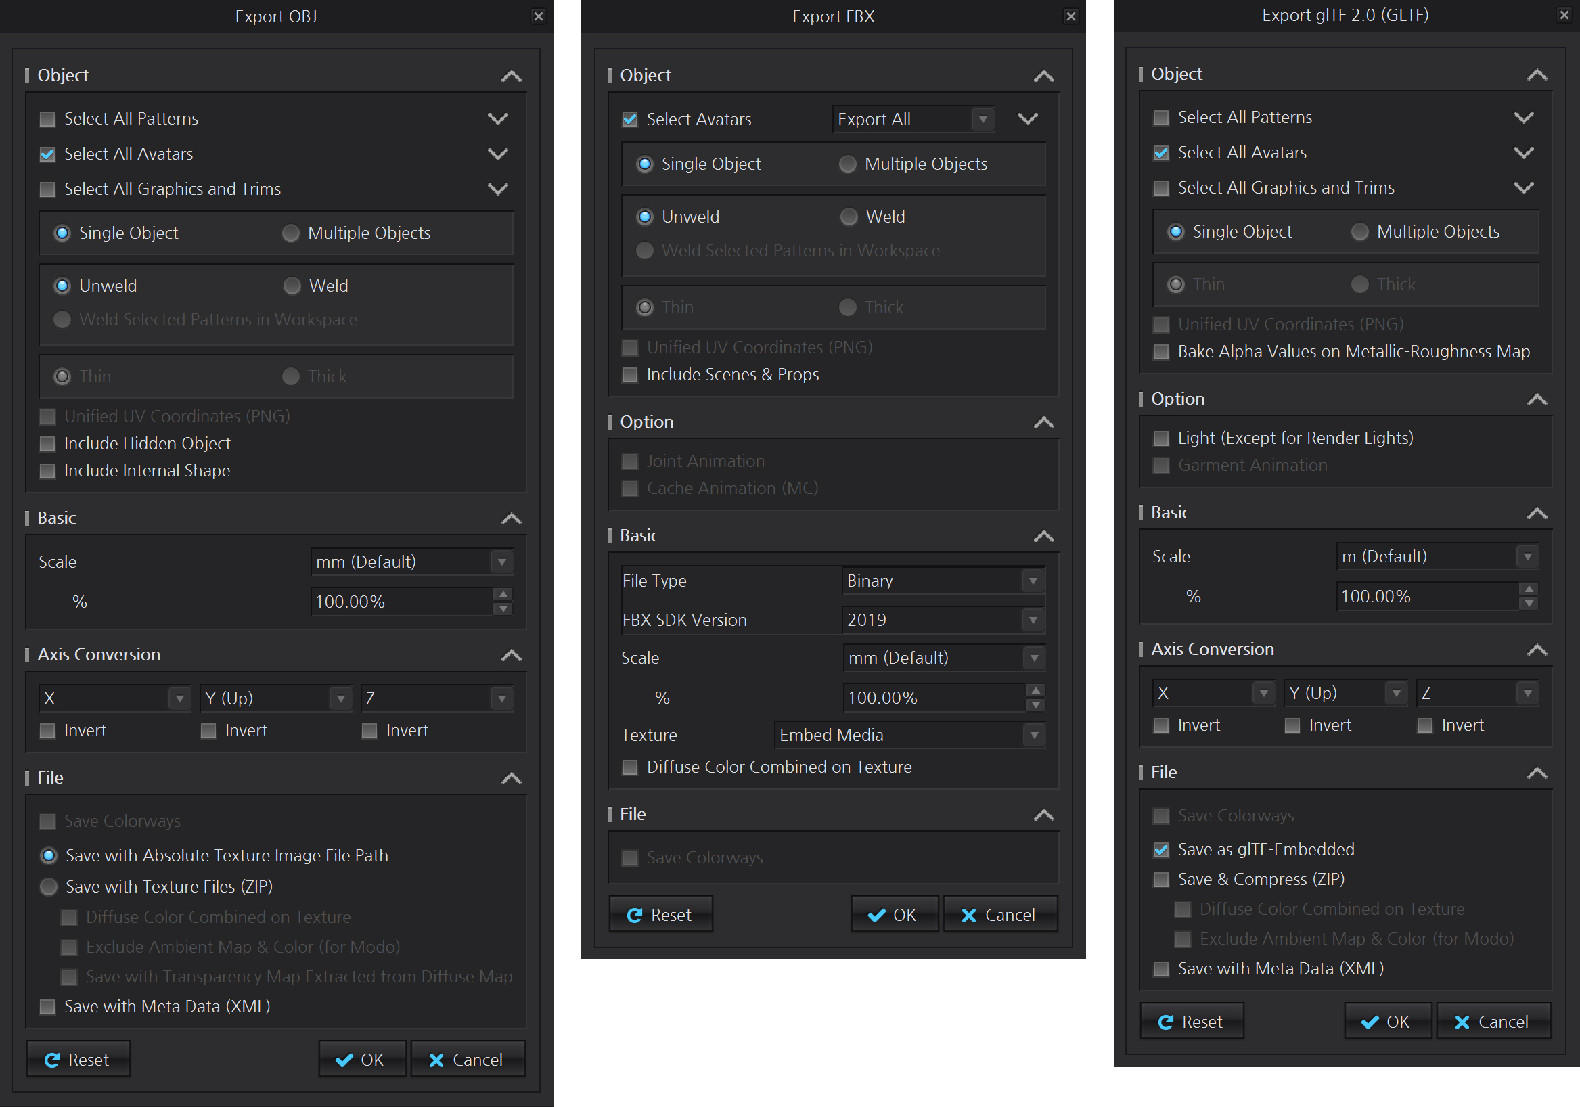Tick Save with Meta Data (XML) in Export glTF
This screenshot has width=1580, height=1107.
[x=1161, y=969]
